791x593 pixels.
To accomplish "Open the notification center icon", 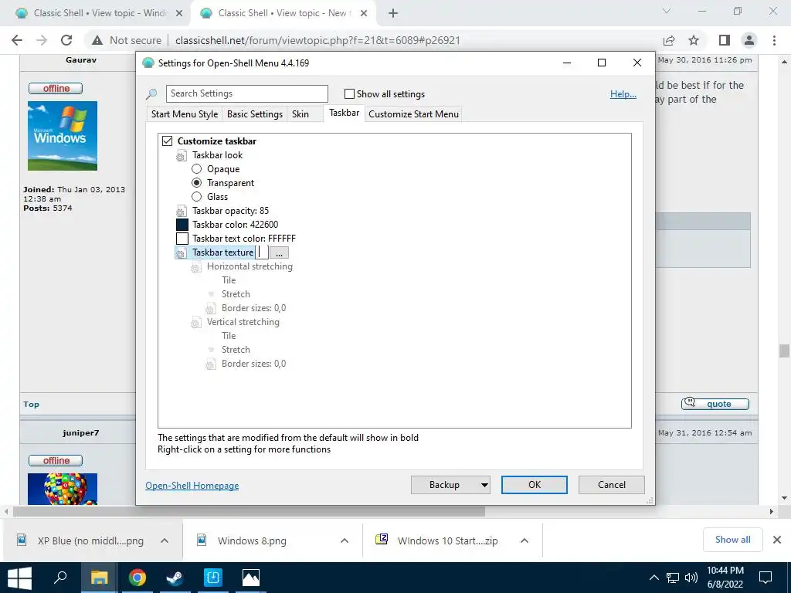I will click(x=766, y=578).
